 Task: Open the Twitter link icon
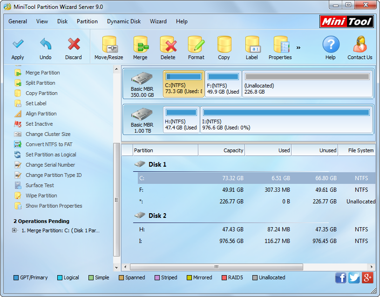point(354,277)
